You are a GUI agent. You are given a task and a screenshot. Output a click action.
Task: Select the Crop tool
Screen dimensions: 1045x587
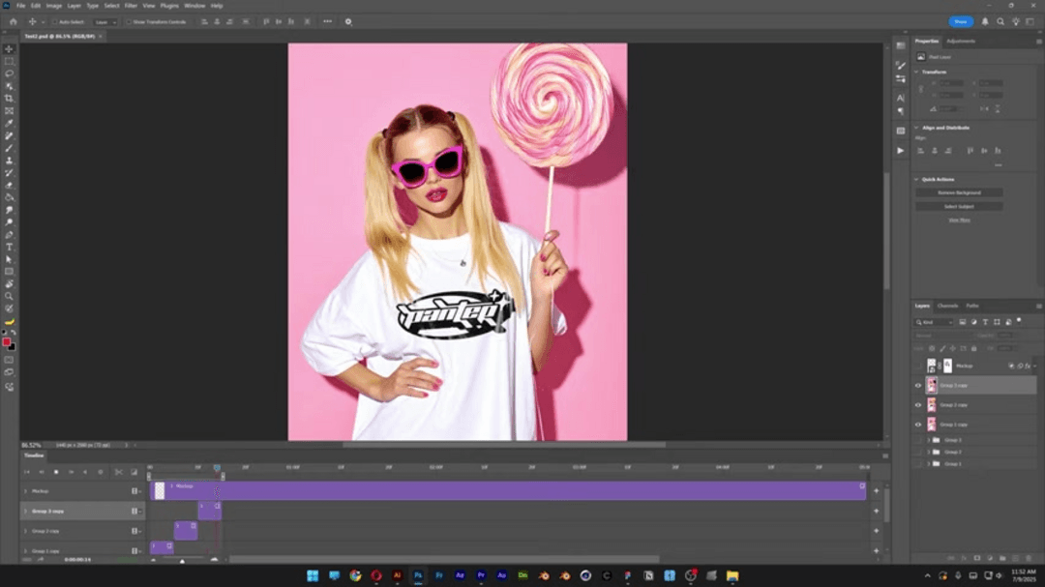(x=9, y=98)
